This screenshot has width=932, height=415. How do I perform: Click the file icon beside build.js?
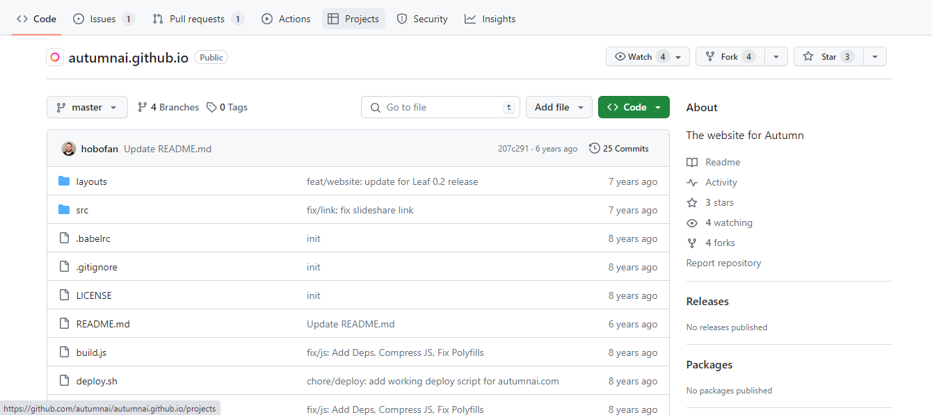[64, 352]
